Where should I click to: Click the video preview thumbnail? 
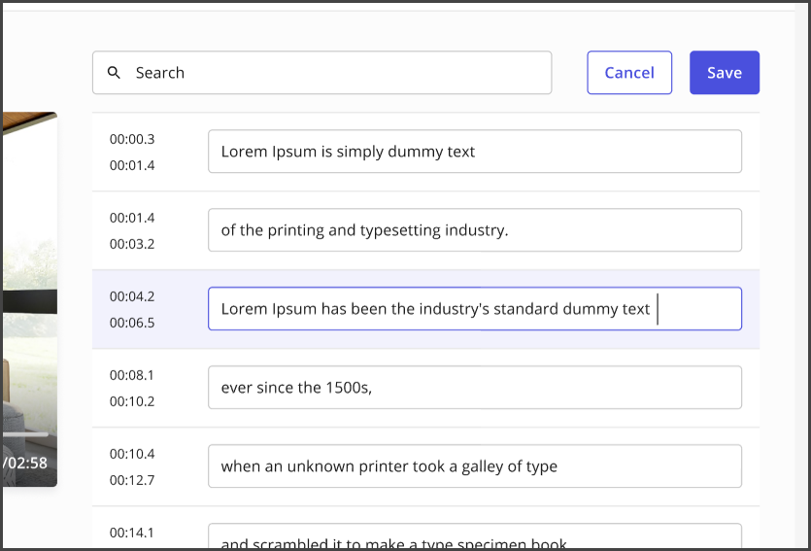29,299
